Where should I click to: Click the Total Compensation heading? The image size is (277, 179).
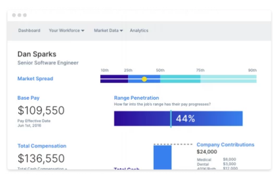tap(42, 146)
